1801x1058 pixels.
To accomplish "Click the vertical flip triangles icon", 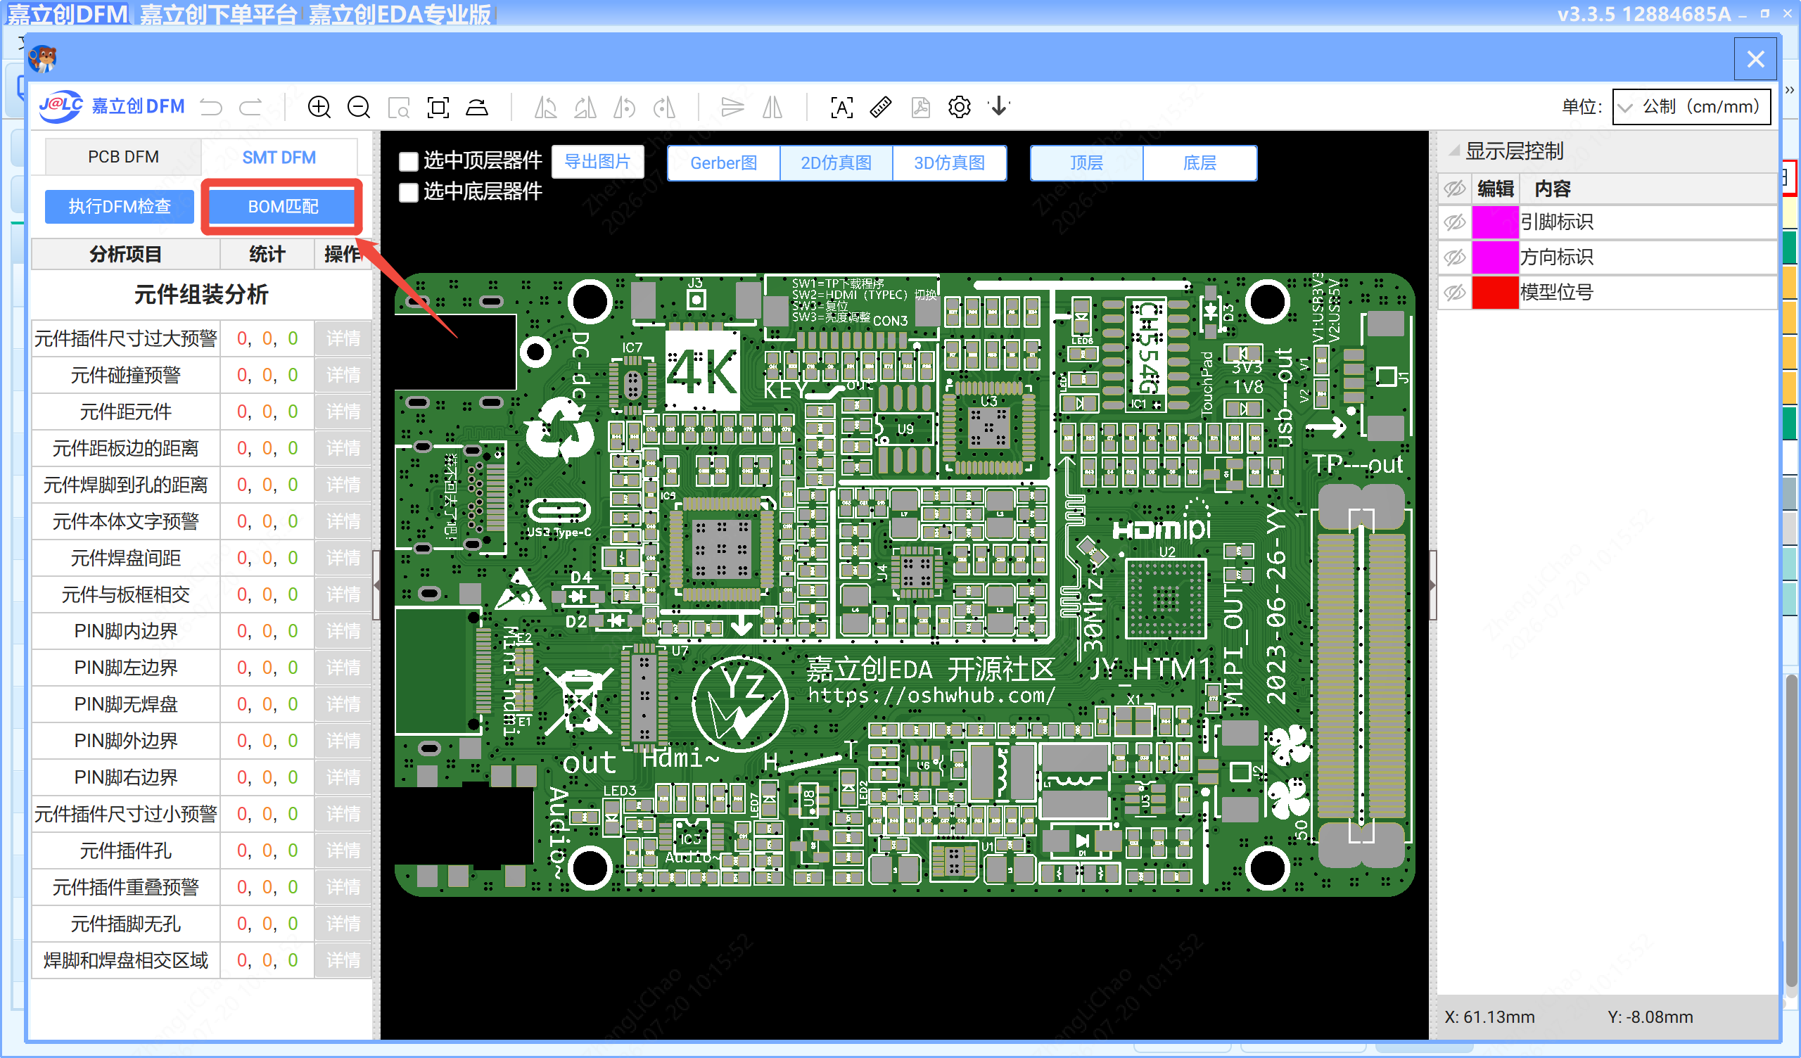I will pos(732,107).
